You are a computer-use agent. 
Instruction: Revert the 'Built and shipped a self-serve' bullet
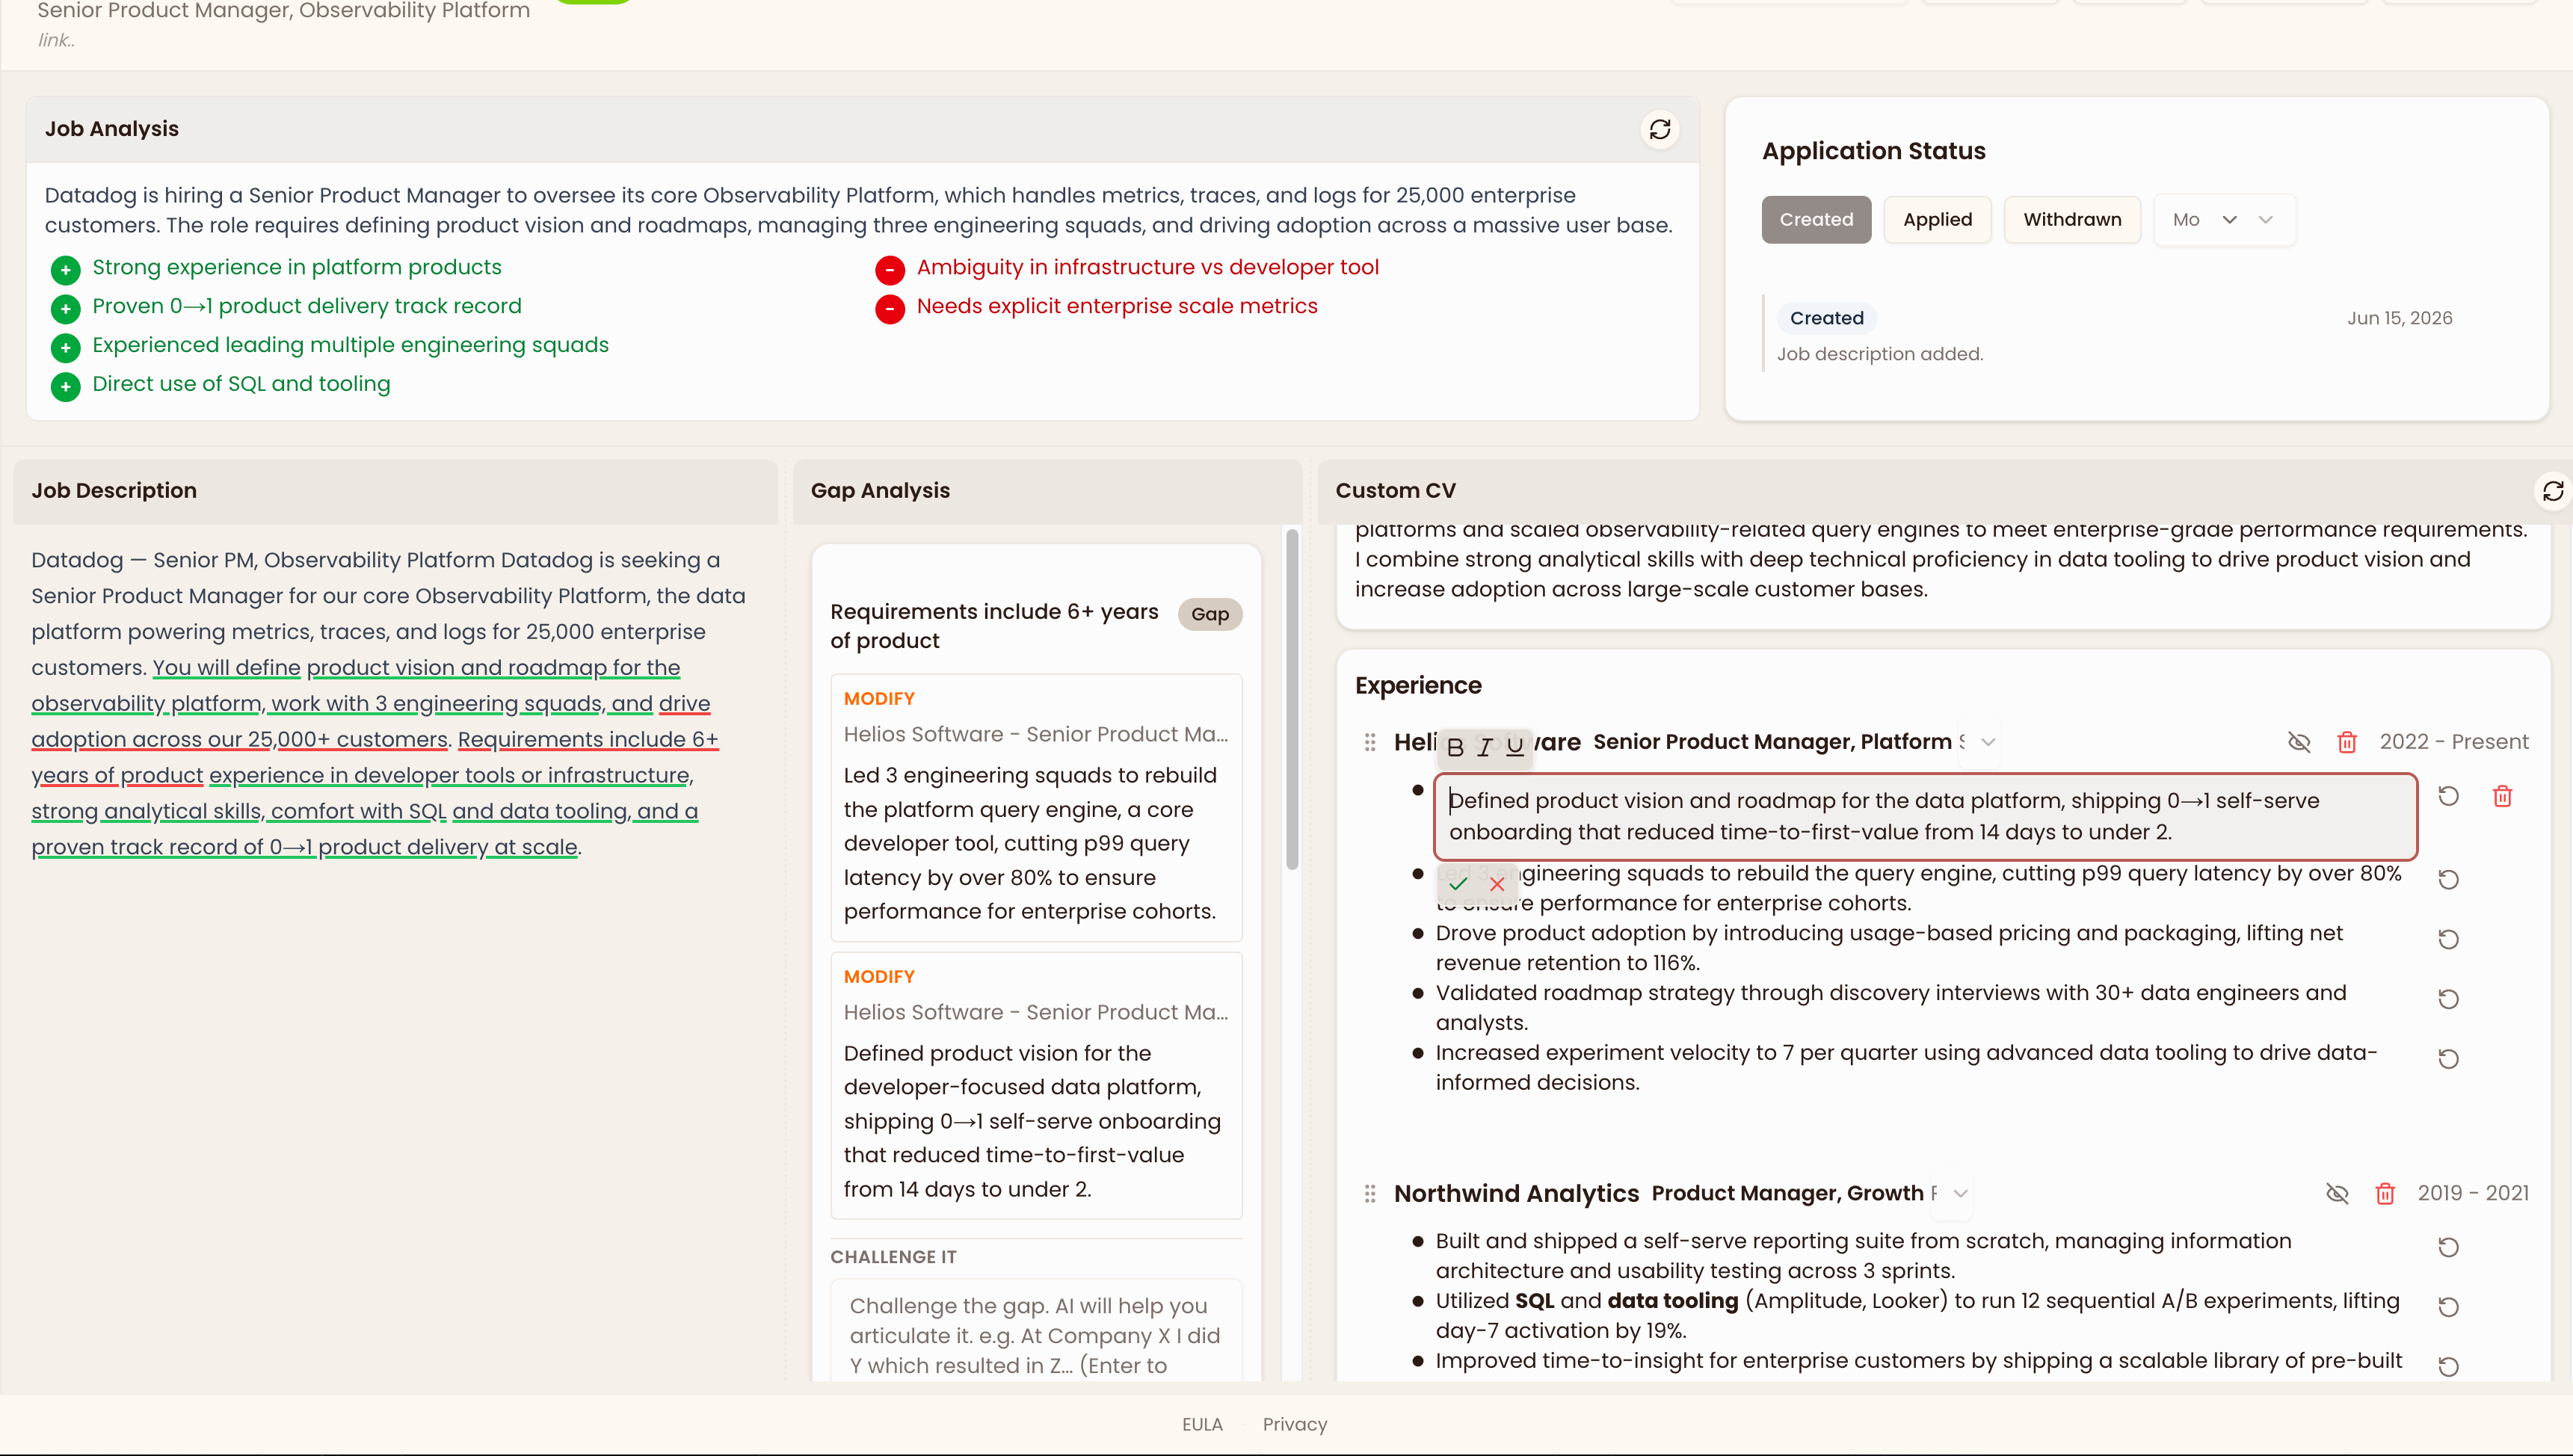click(x=2448, y=1247)
